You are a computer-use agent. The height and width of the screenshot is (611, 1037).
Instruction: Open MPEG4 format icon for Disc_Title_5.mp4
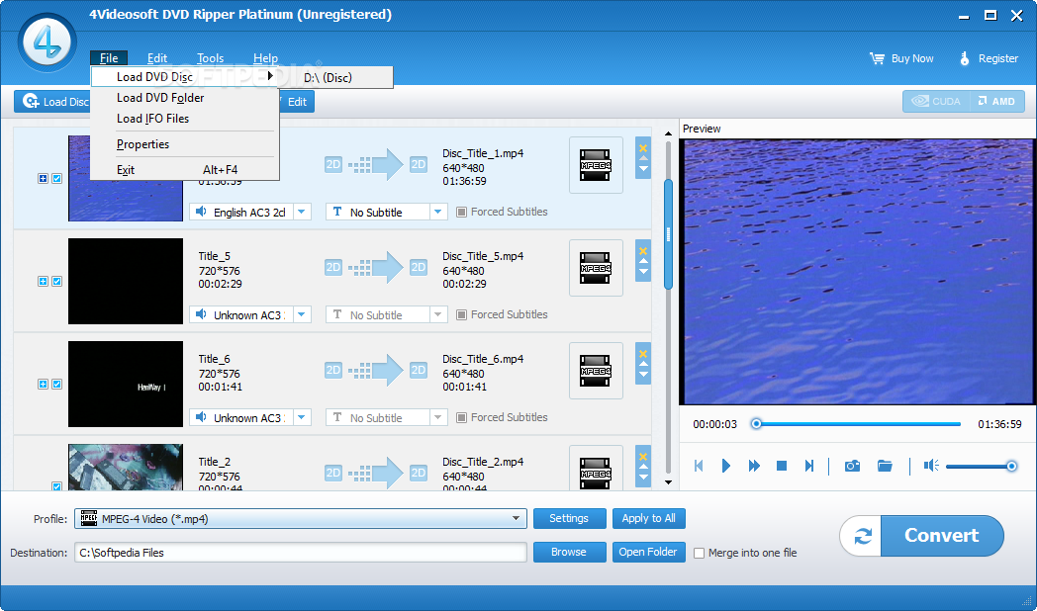[596, 268]
